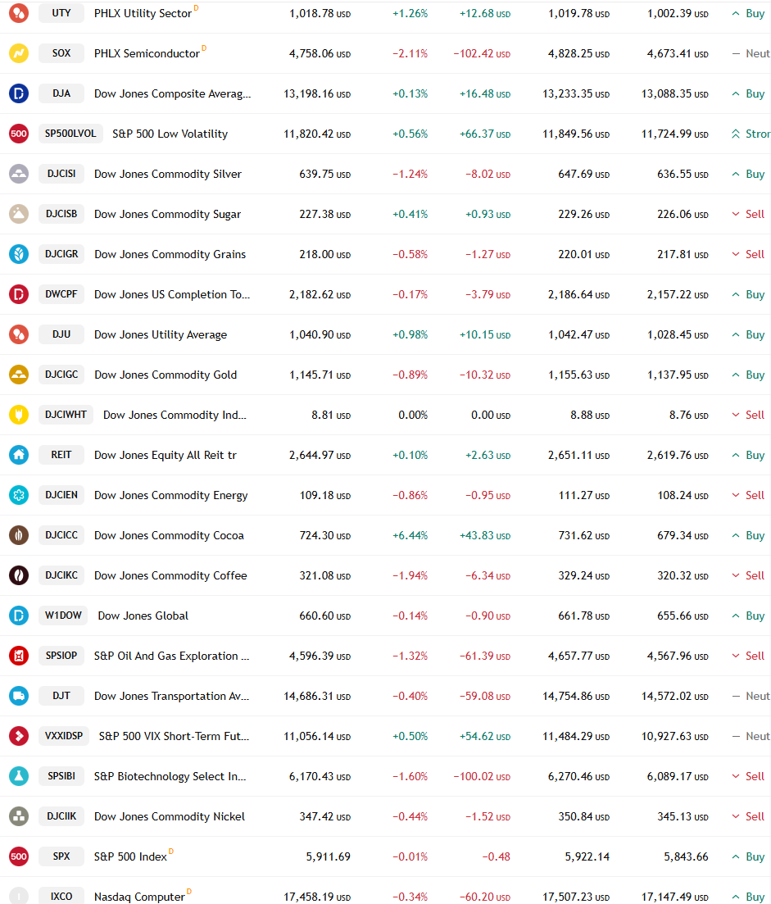Viewport: 771px width, 904px height.
Task: Select the IXCO ticker badge
Action: point(61,897)
